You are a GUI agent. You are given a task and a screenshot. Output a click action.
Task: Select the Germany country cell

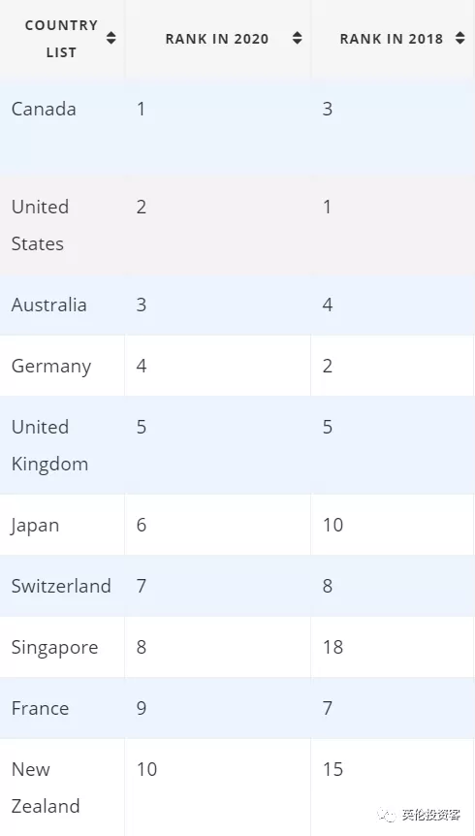click(x=62, y=366)
